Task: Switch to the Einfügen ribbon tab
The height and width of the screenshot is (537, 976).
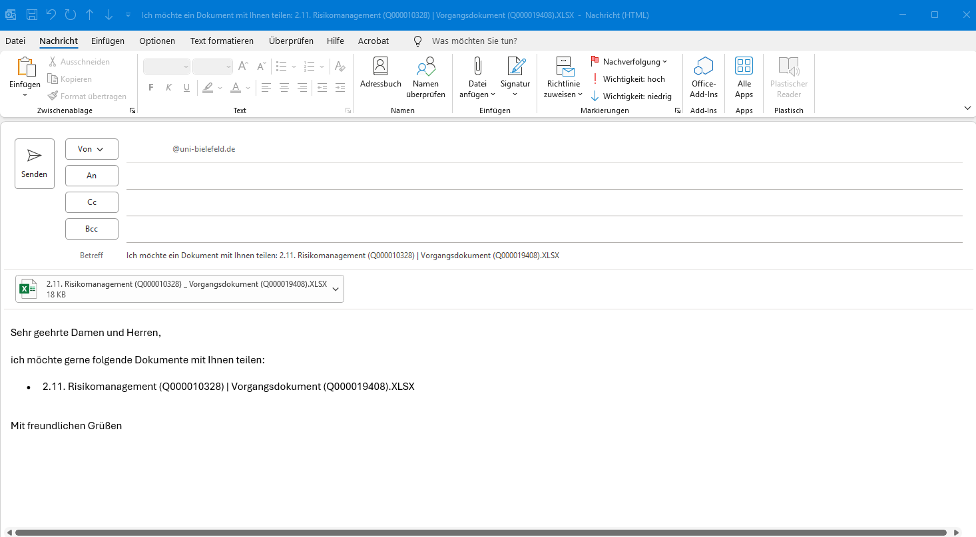Action: click(108, 41)
